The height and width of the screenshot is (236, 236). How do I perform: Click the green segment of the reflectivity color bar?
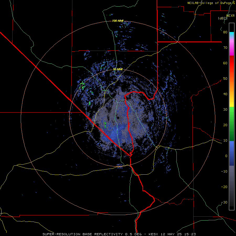[232, 124]
